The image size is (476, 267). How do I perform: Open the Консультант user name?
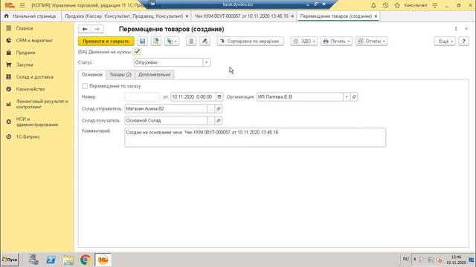tap(416, 5)
